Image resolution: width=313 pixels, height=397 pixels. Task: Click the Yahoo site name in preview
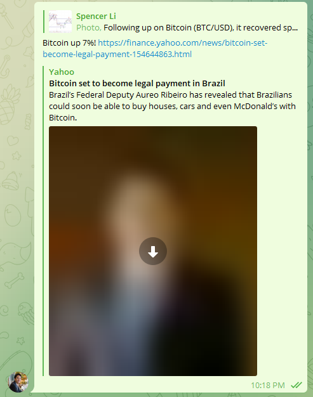(x=62, y=72)
